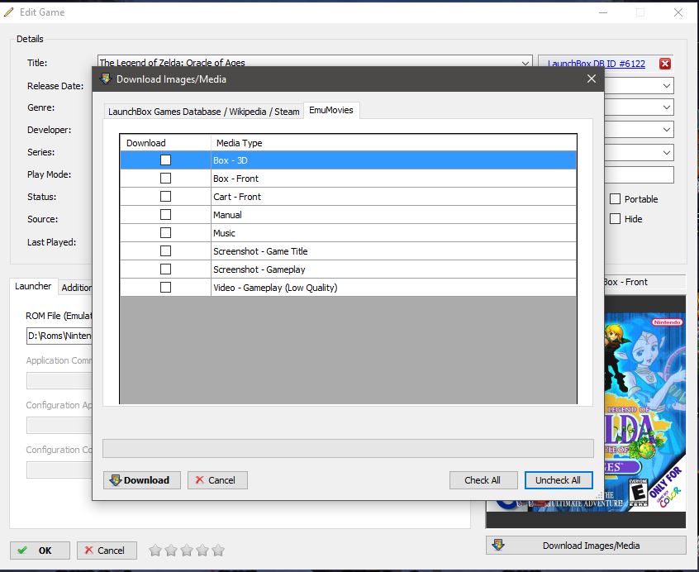This screenshot has height=572, width=699.
Task: Check the Cart - Front download checkbox
Action: [x=165, y=197]
